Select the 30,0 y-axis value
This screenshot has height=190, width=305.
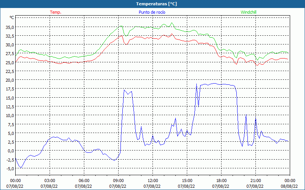coord(10,45)
